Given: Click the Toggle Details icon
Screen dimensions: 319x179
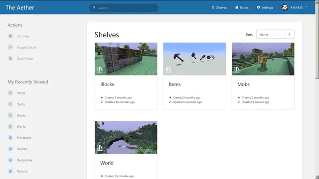Looking at the screenshot, I should point(10,47).
